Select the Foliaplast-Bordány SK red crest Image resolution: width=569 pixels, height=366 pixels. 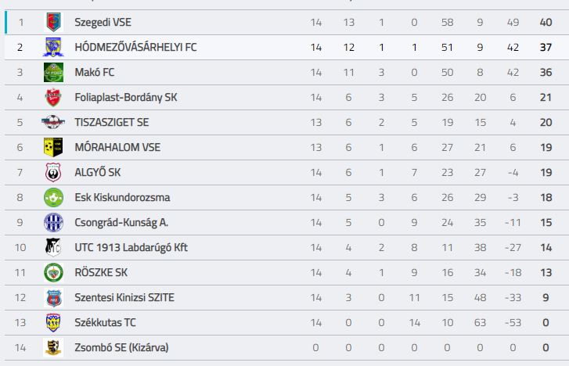point(53,97)
